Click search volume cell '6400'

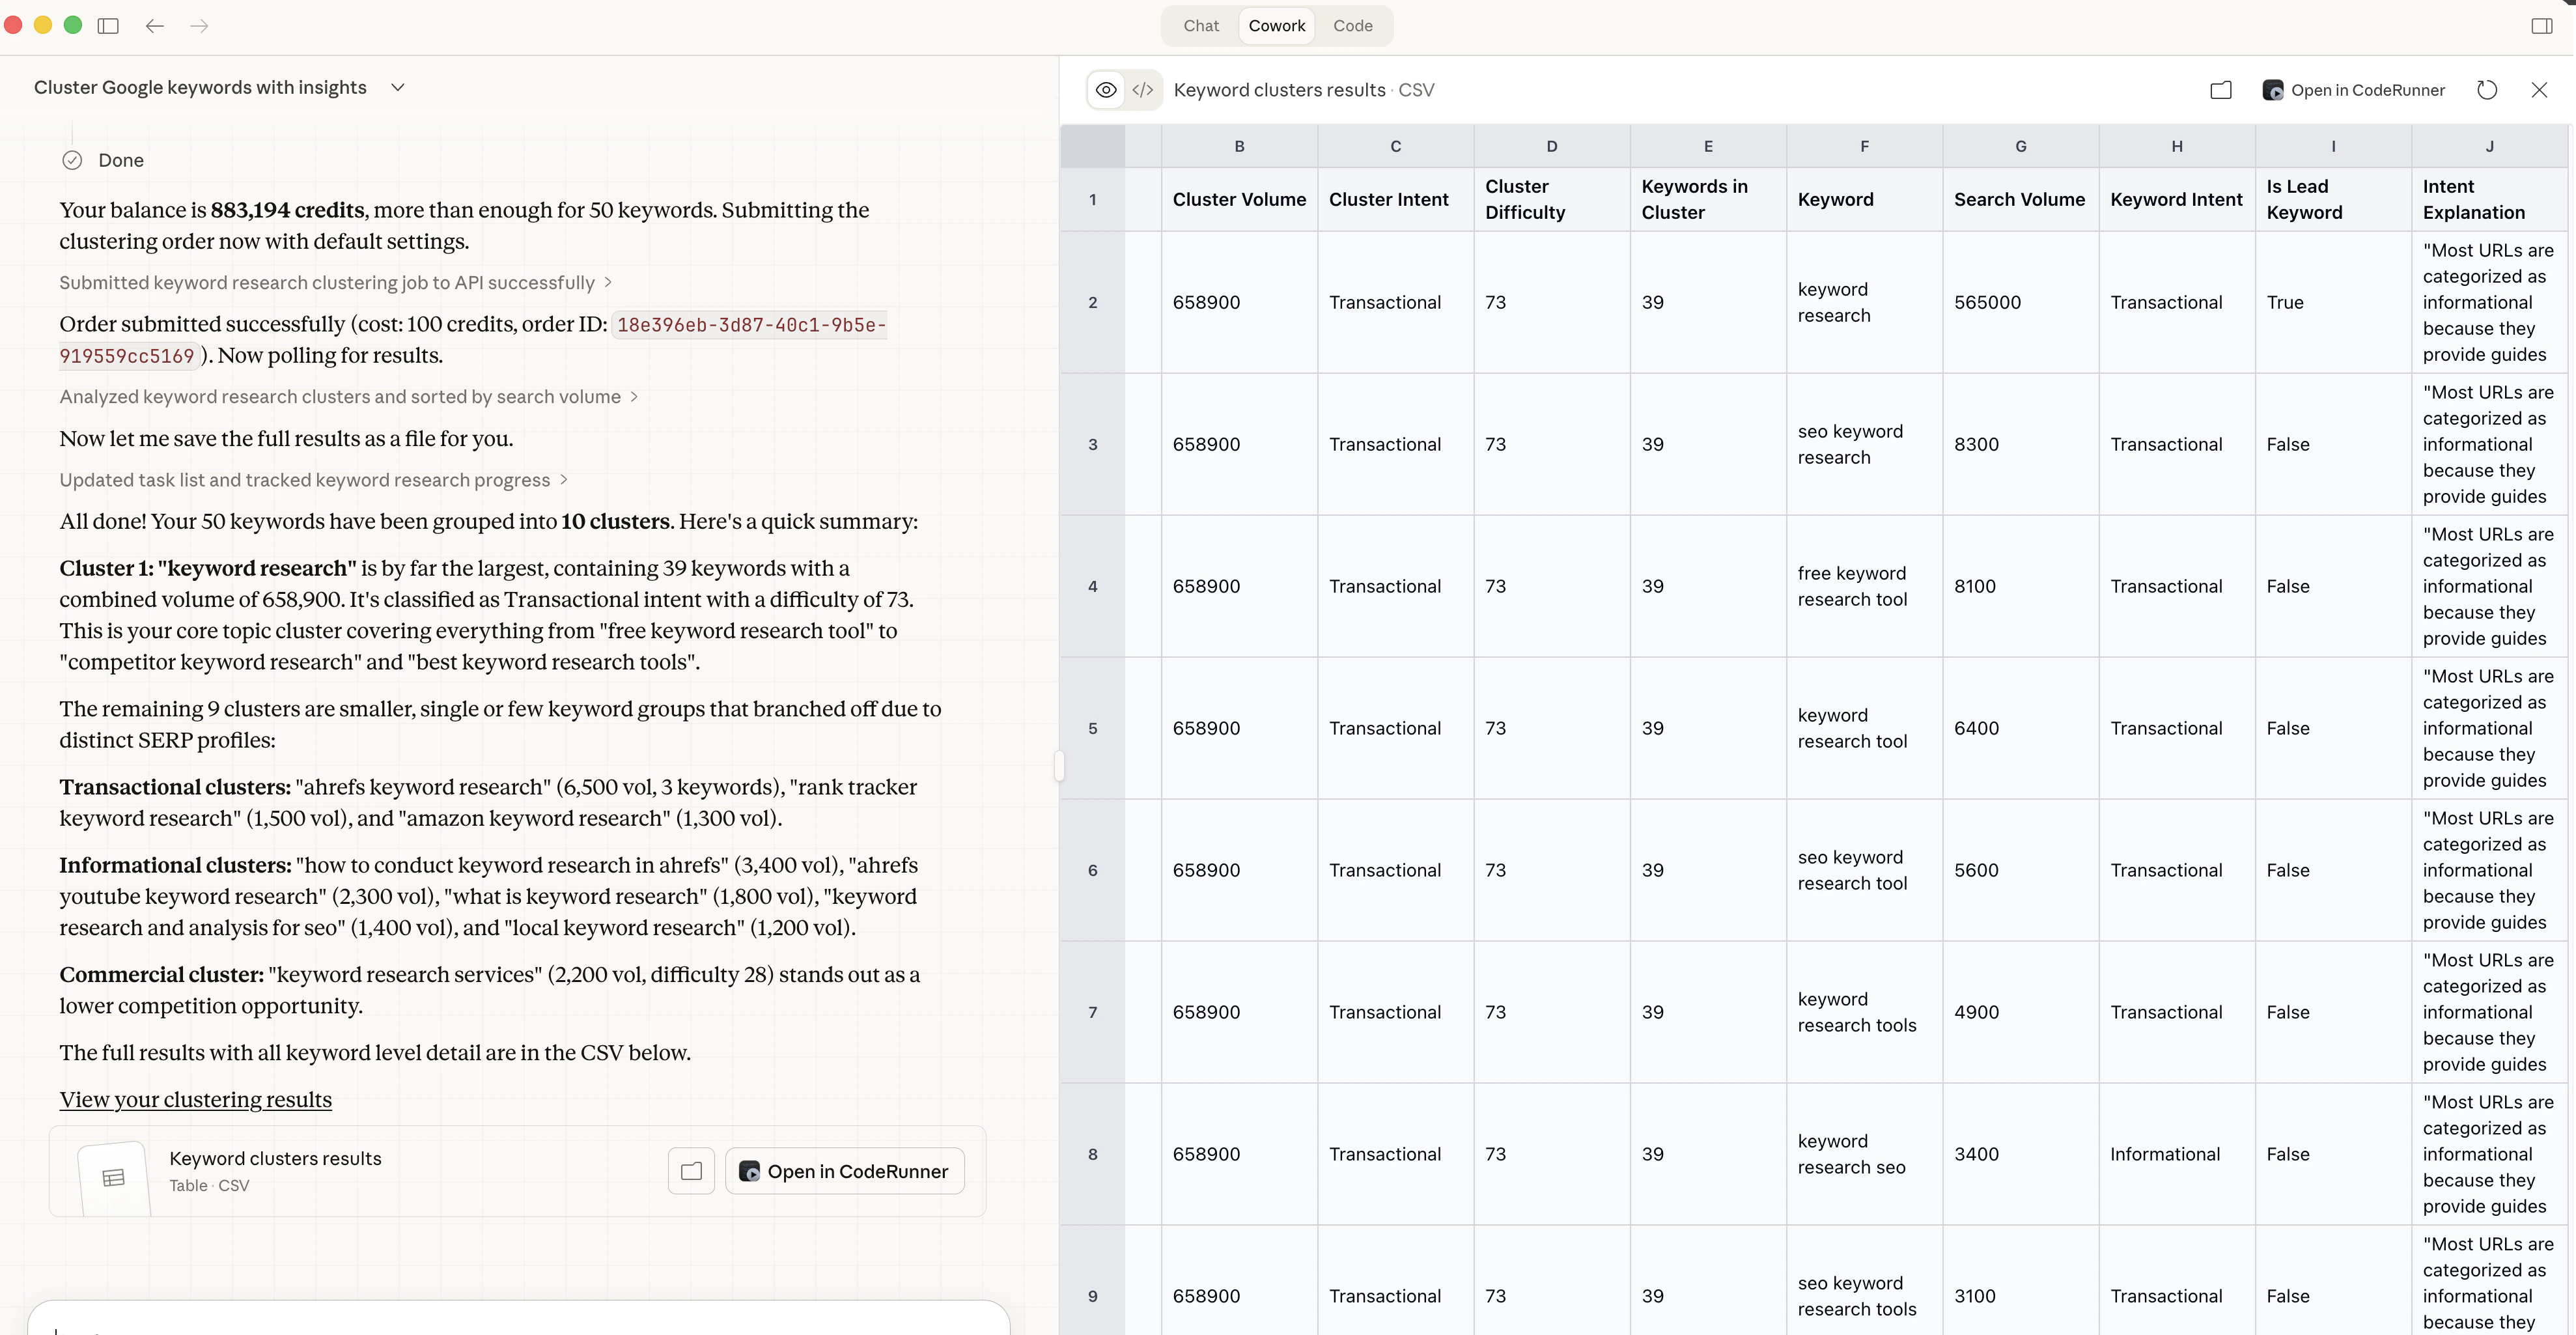click(2020, 728)
